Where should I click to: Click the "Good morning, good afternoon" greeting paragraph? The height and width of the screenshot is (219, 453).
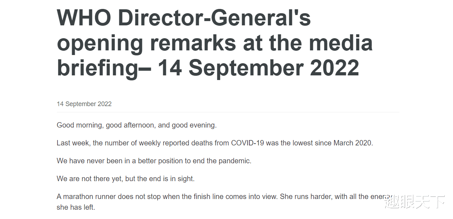(x=137, y=125)
